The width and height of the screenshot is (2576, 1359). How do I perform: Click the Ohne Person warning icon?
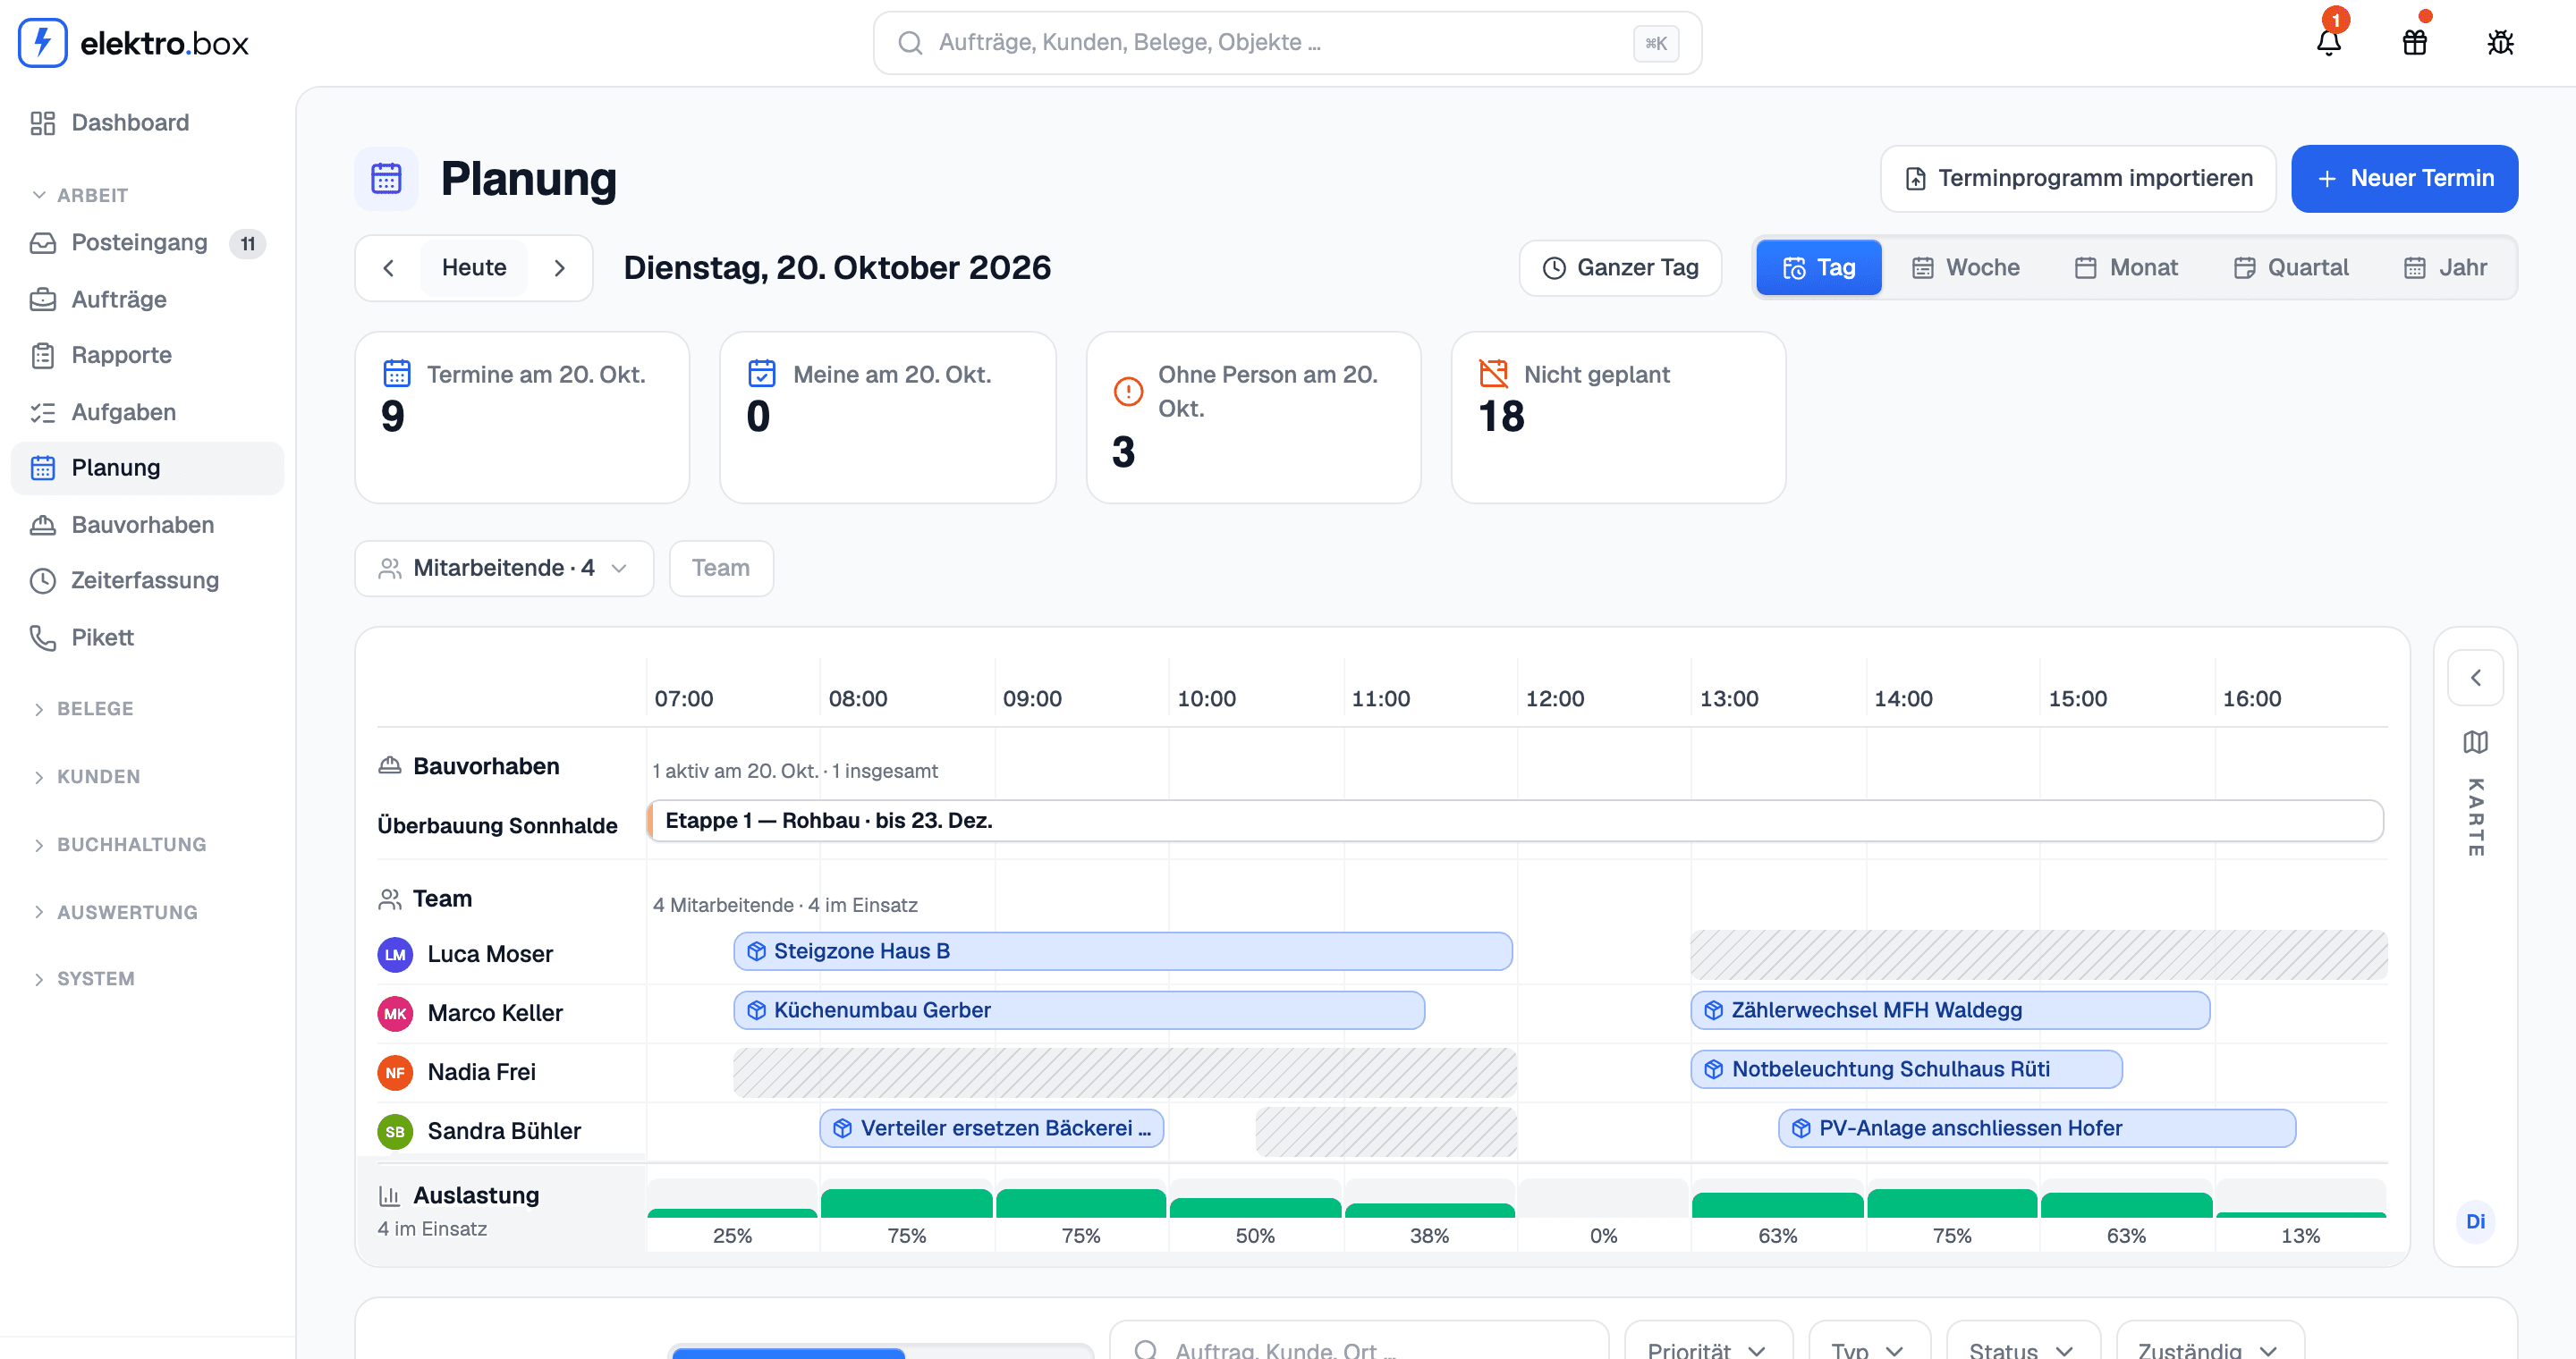(x=1128, y=391)
